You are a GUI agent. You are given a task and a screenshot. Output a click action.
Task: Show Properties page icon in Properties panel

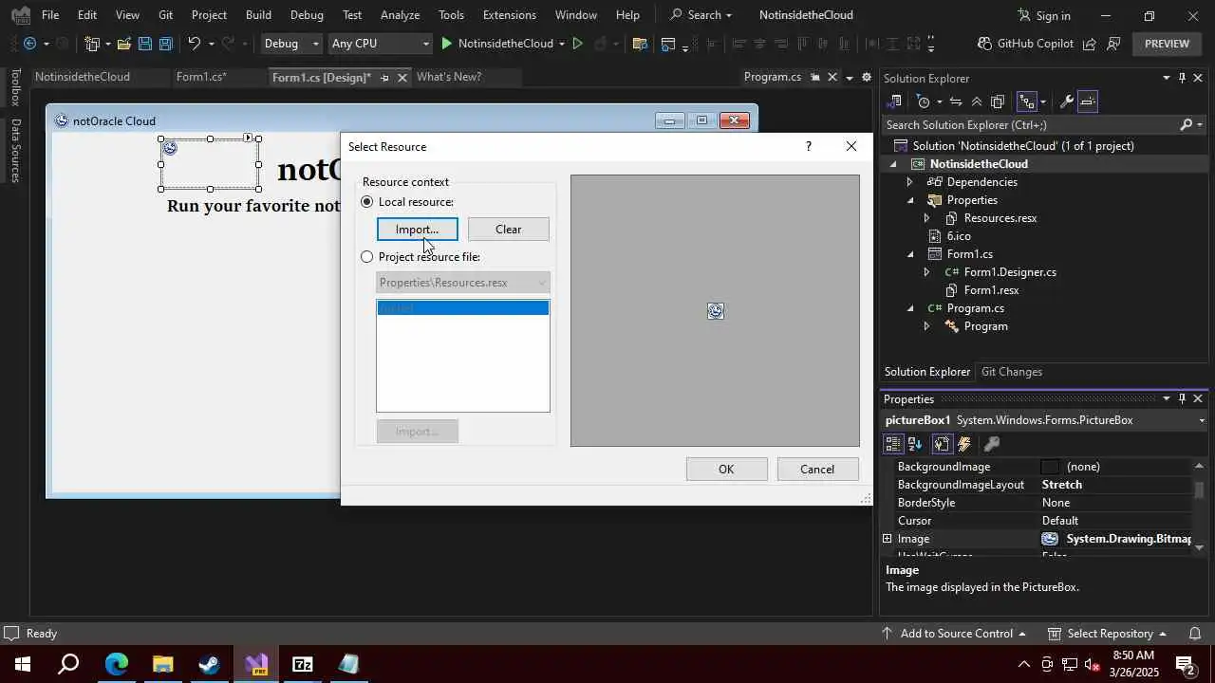[942, 444]
